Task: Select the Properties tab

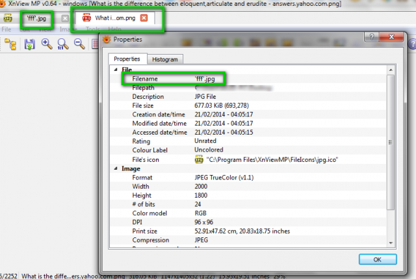Action: tap(127, 59)
